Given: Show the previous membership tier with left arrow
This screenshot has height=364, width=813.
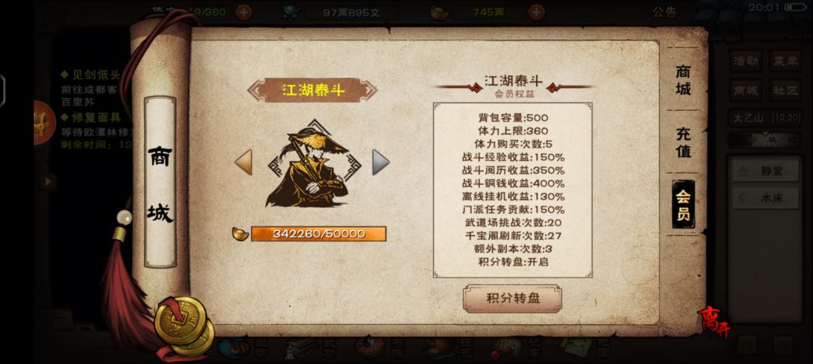Looking at the screenshot, I should (243, 162).
